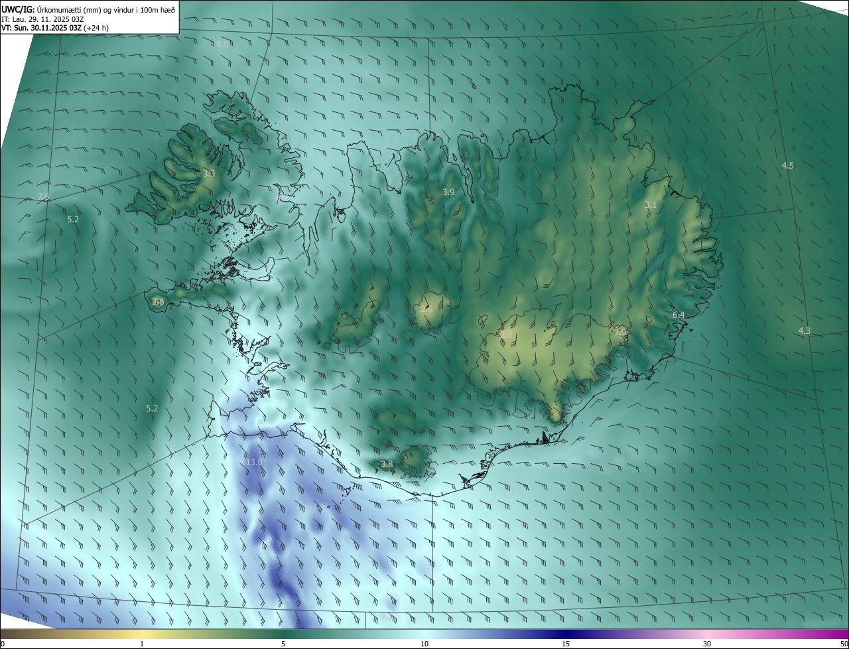
Task: Click the '10' tick on the color scale
Action: point(424,644)
